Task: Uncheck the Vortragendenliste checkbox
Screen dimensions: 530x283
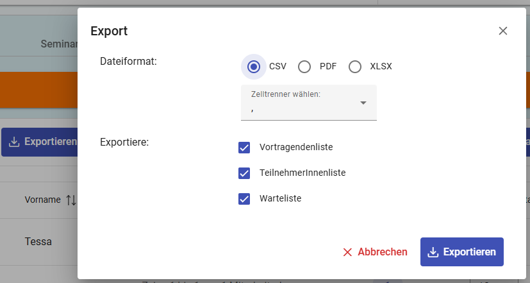Action: tap(244, 148)
